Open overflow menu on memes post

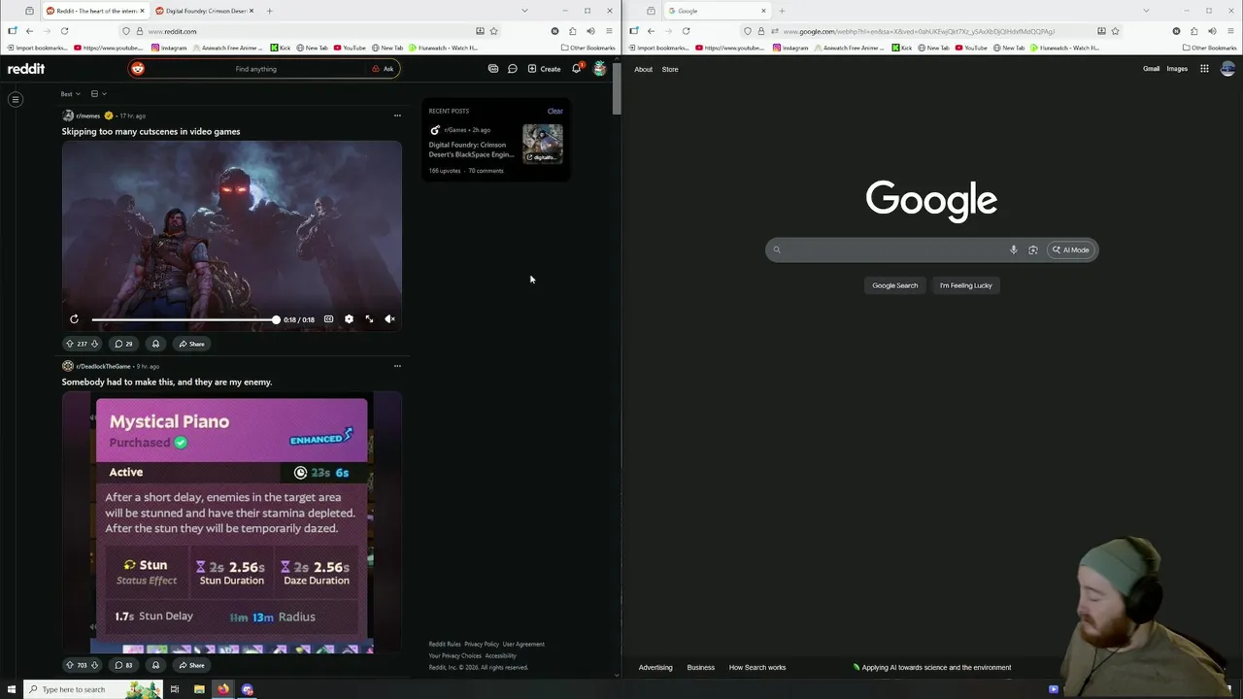pyautogui.click(x=397, y=116)
